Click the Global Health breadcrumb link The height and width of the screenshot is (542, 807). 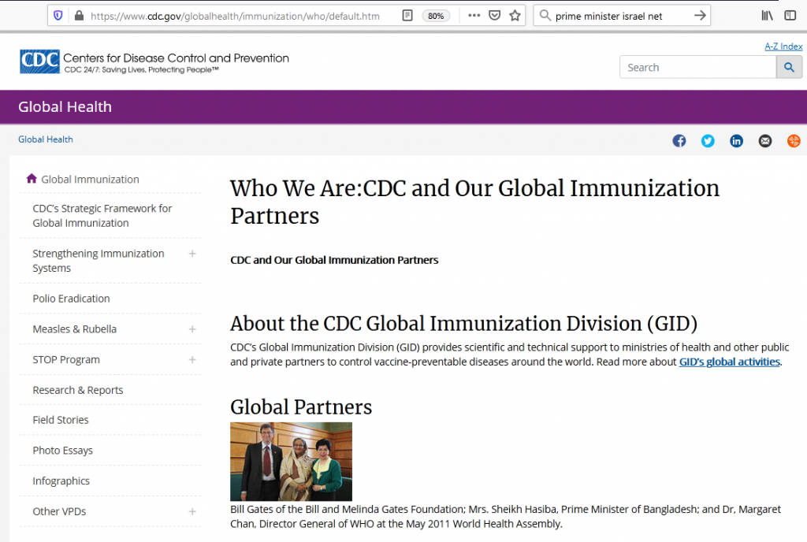45,139
